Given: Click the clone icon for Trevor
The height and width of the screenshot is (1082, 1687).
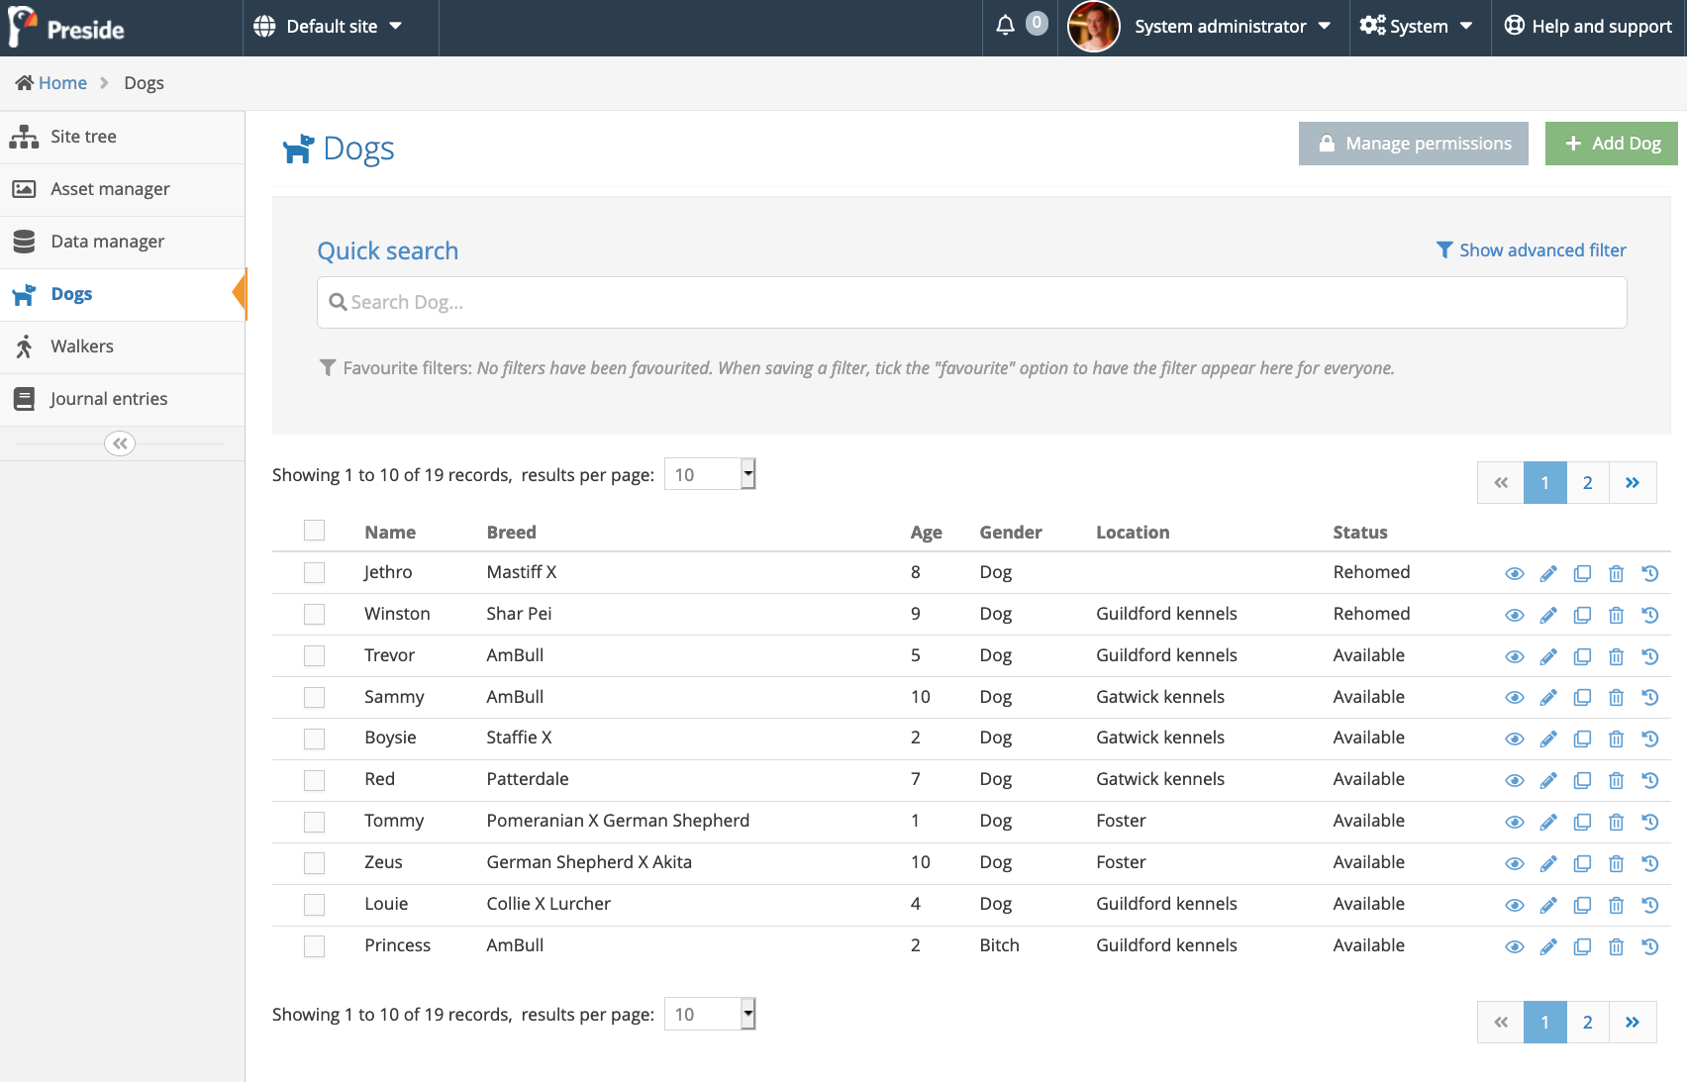Looking at the screenshot, I should (1582, 656).
